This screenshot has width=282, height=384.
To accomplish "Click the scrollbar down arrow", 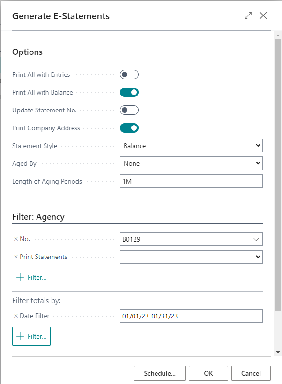I will point(278,351).
